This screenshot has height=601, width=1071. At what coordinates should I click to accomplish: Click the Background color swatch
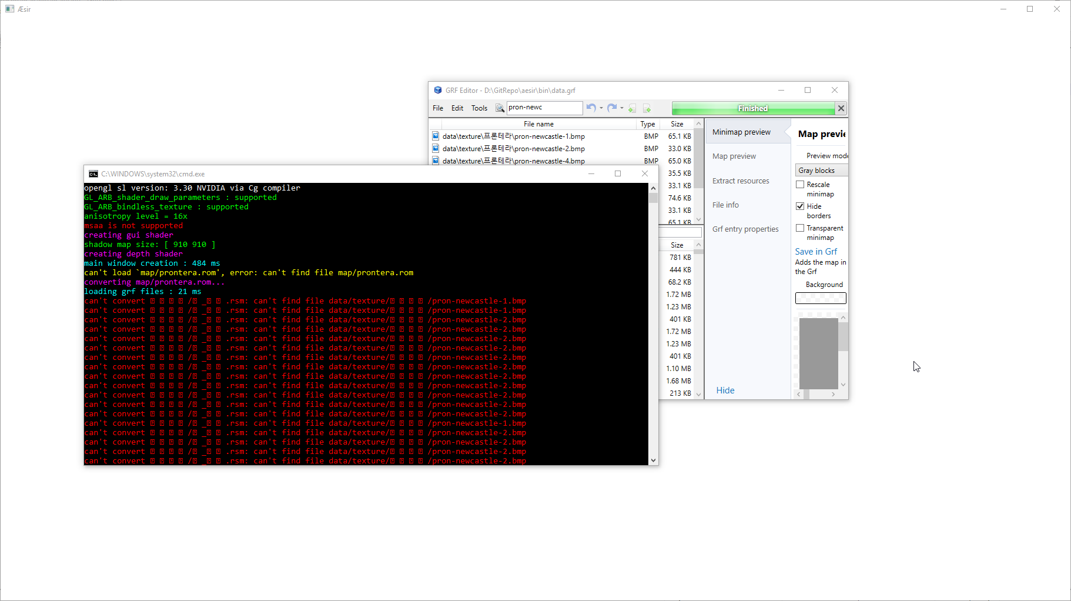coord(821,298)
